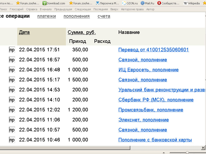Open the Download.com bookmark
This screenshot has width=206, height=154.
point(54,3)
